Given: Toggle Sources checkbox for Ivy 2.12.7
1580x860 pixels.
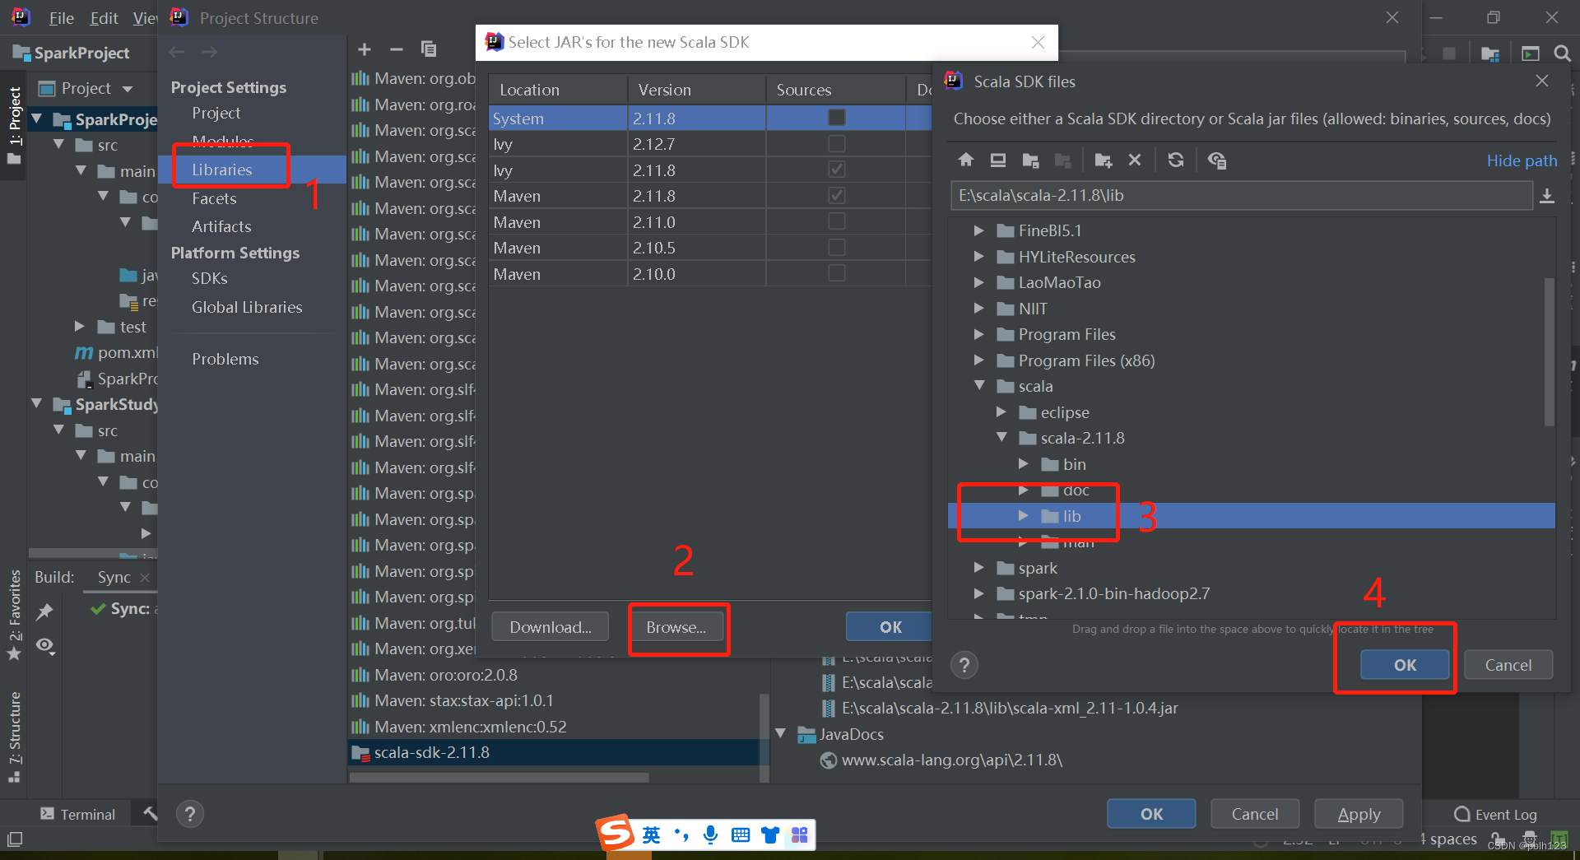Looking at the screenshot, I should pyautogui.click(x=837, y=143).
